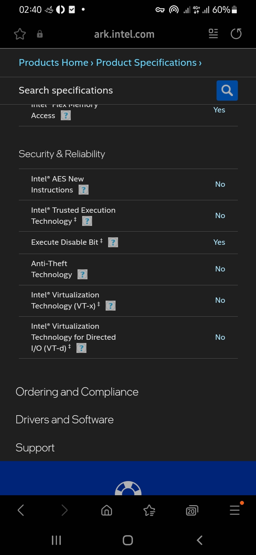This screenshot has width=256, height=555.
Task: Show help for Anti-Theft Technology
Action: pos(82,274)
